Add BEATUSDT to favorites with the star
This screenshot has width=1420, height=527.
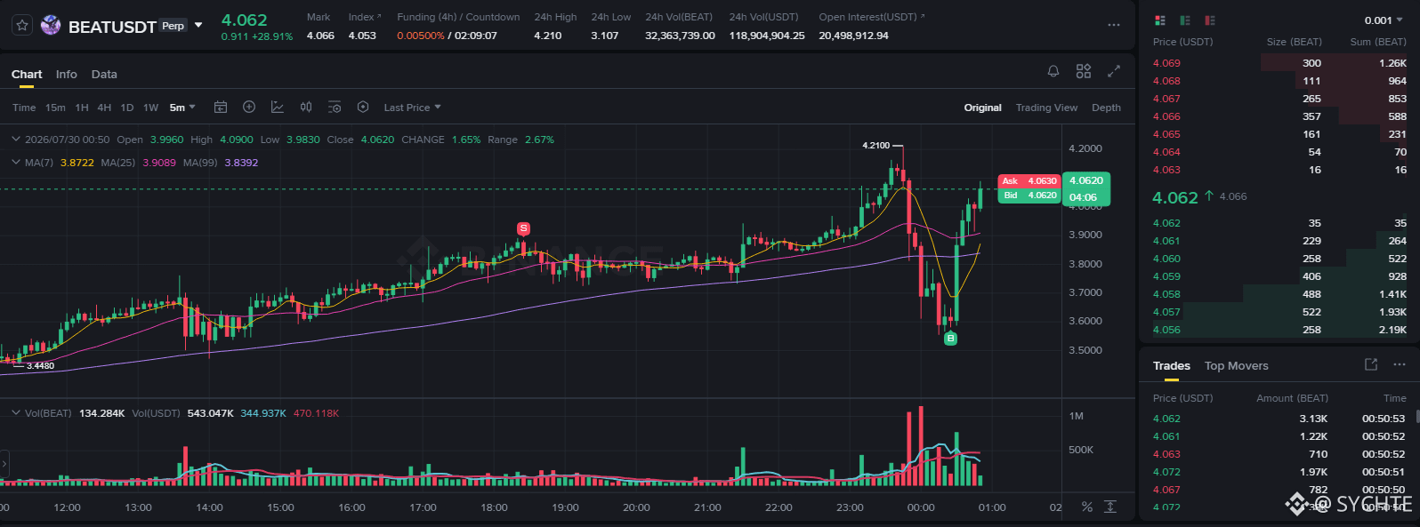point(22,26)
